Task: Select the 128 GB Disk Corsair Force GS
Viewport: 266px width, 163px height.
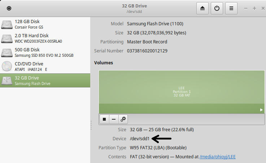Action: 45,24
